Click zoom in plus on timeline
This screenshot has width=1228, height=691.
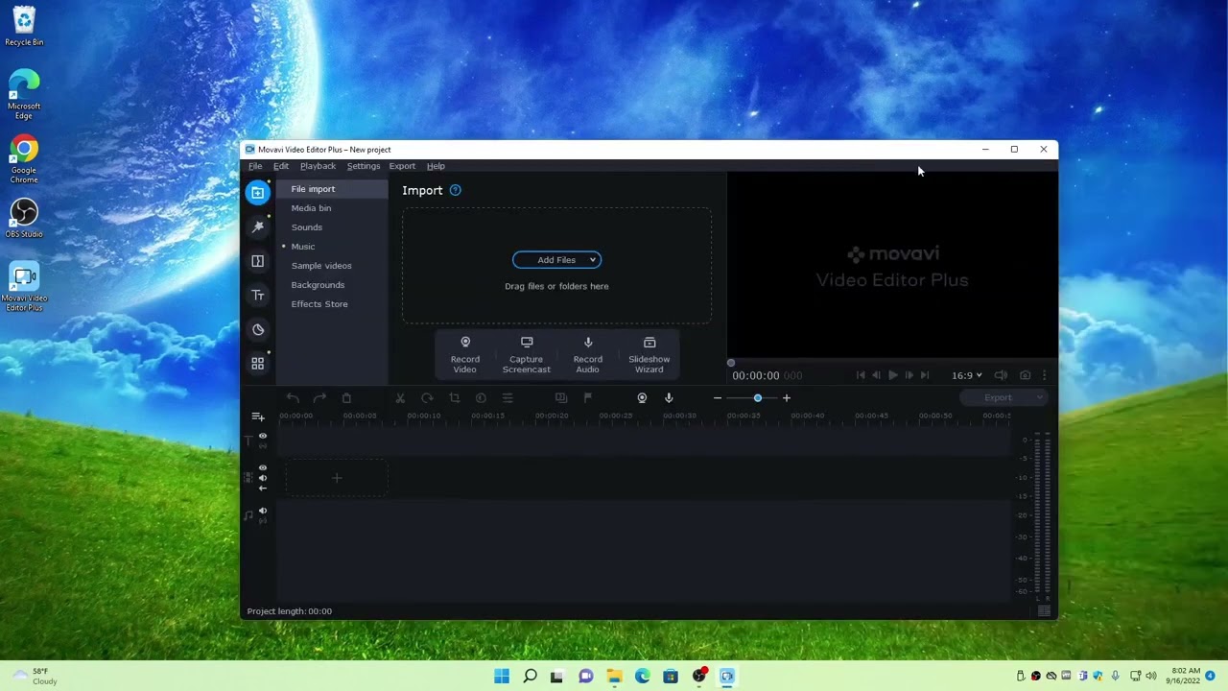point(786,398)
